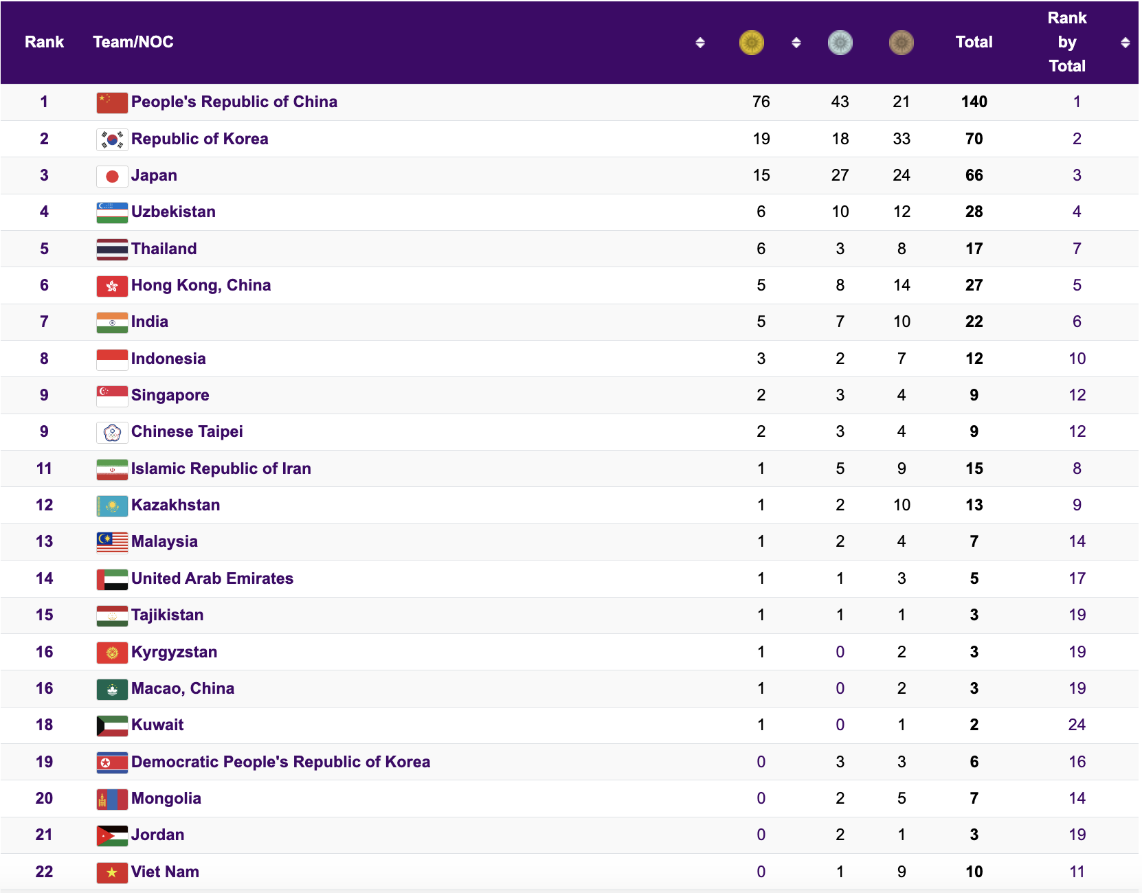The image size is (1142, 893).
Task: Open the Jordan team link
Action: [158, 835]
